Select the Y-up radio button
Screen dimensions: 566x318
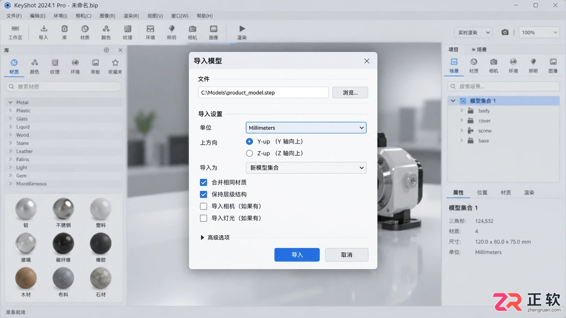coord(249,141)
